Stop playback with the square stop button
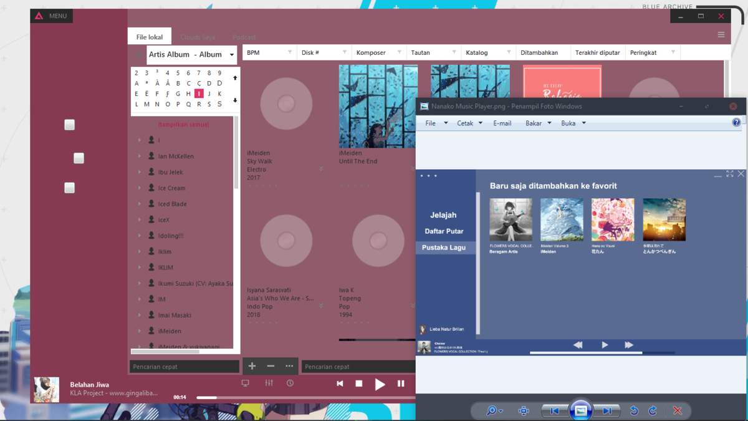This screenshot has width=748, height=421. pyautogui.click(x=359, y=384)
